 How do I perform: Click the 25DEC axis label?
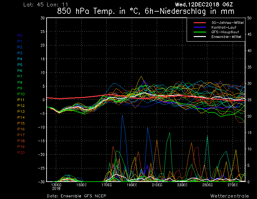(x=208, y=185)
